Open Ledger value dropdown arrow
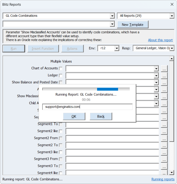Viewport: 177px width, 184px height. pyautogui.click(x=156, y=76)
